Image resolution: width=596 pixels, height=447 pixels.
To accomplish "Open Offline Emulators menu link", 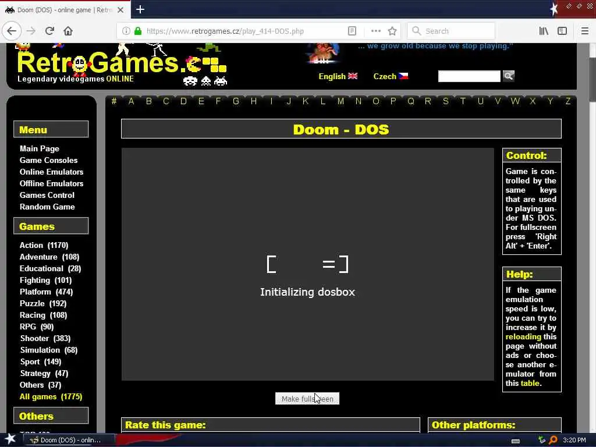I will coord(51,183).
